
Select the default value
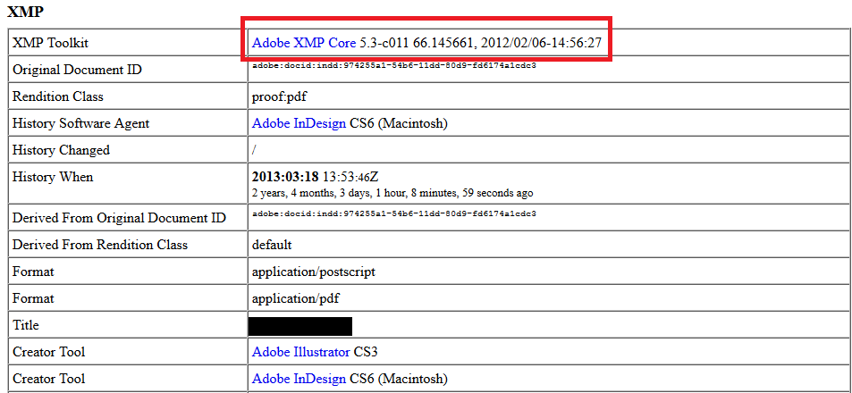pyautogui.click(x=272, y=245)
